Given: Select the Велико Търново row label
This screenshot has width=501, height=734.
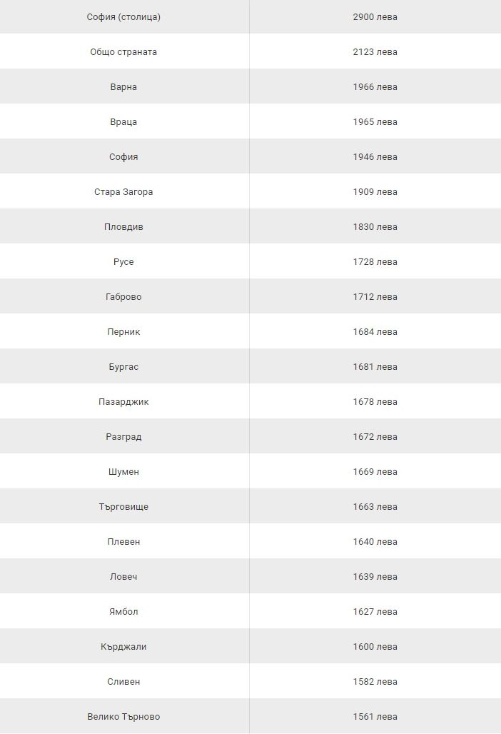Looking at the screenshot, I should point(123,717).
